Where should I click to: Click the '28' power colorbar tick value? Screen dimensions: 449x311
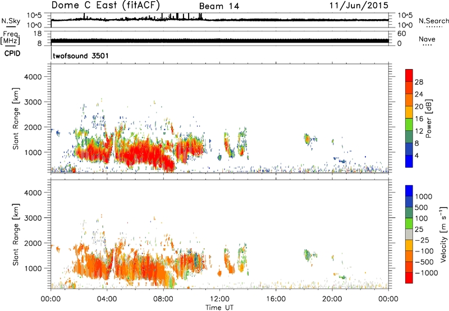[x=419, y=82]
